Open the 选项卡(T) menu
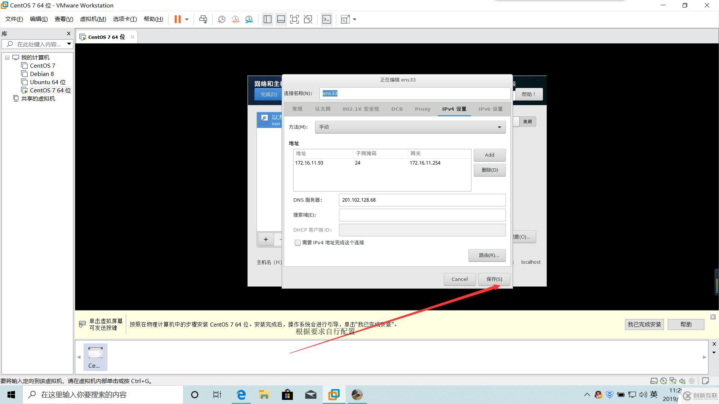This screenshot has width=719, height=404. [125, 19]
